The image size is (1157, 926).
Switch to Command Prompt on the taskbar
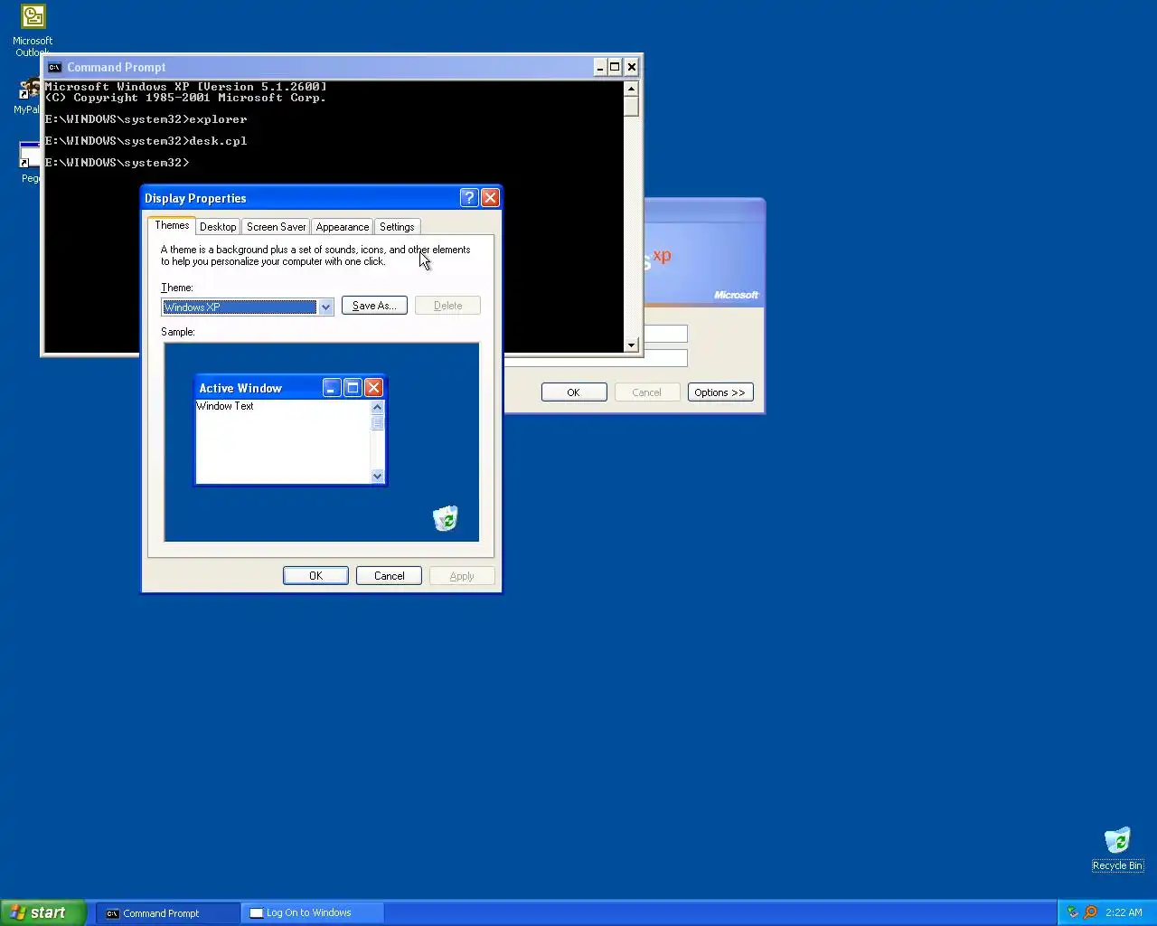click(168, 913)
